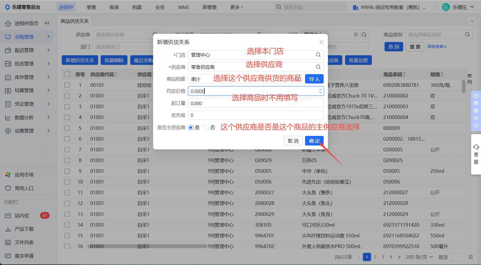
Task: Click the 凭证管理 sidebar icon
Action: tap(8, 104)
